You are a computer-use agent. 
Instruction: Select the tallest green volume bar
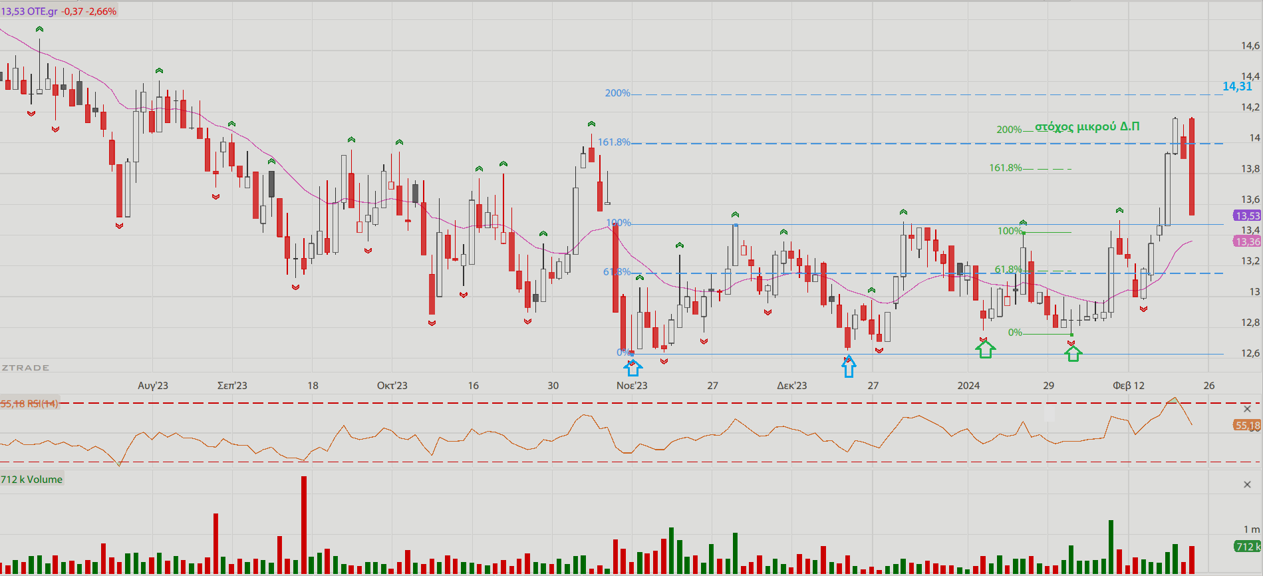(x=1111, y=547)
